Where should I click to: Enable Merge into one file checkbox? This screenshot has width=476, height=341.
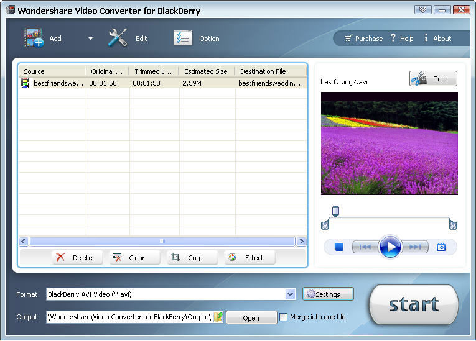283,317
